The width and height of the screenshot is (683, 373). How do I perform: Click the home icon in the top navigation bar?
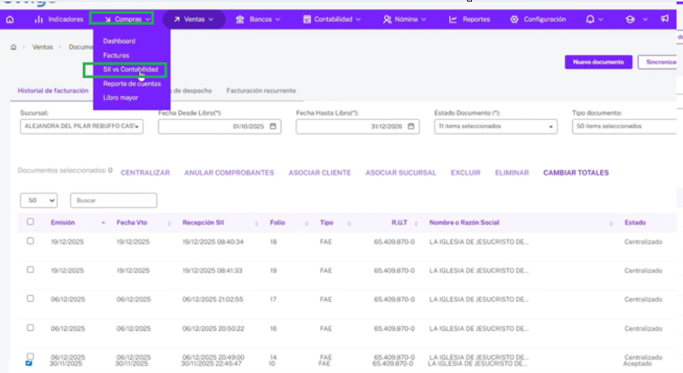tap(10, 19)
